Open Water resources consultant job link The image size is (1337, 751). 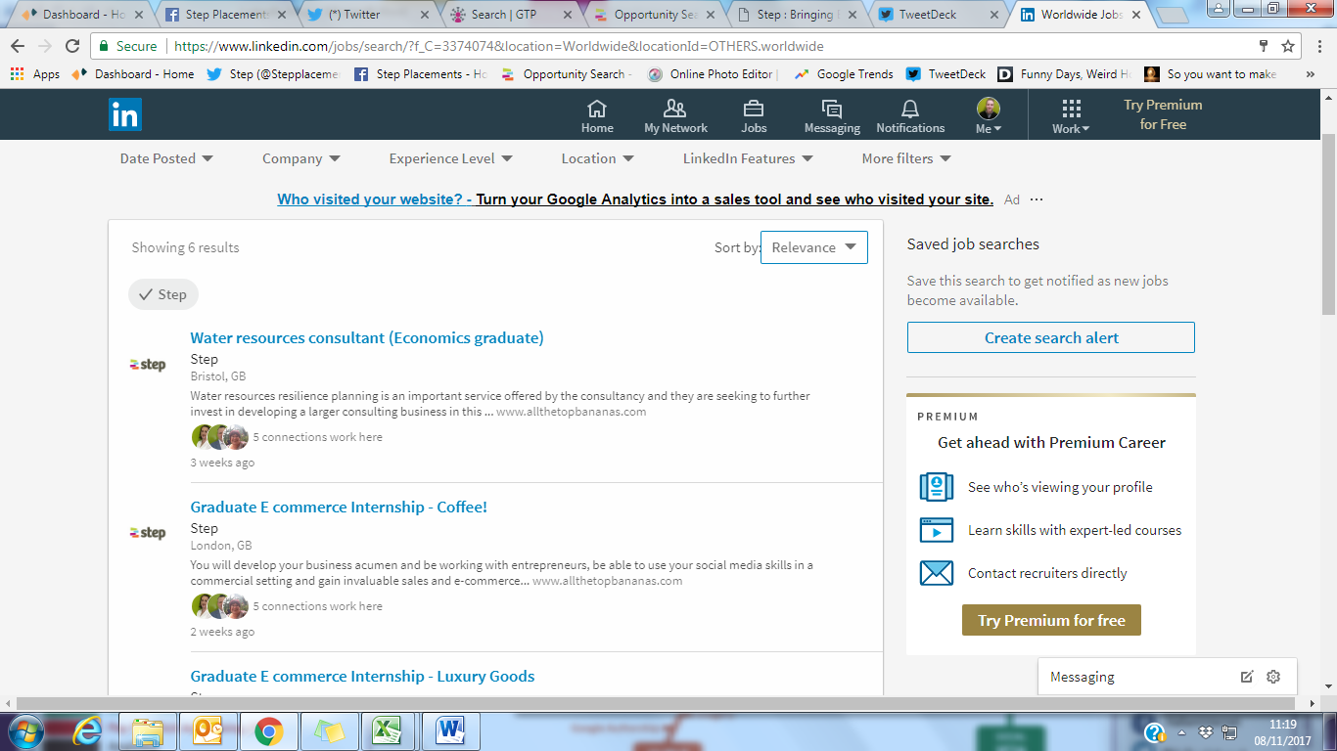tap(367, 338)
